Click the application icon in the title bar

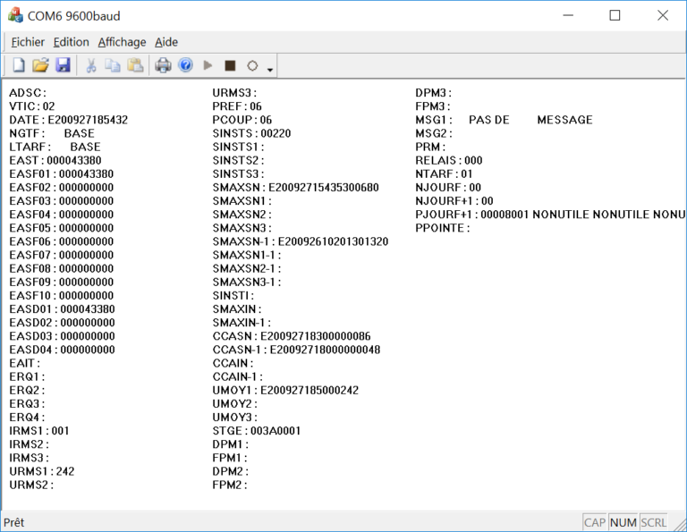tap(15, 15)
